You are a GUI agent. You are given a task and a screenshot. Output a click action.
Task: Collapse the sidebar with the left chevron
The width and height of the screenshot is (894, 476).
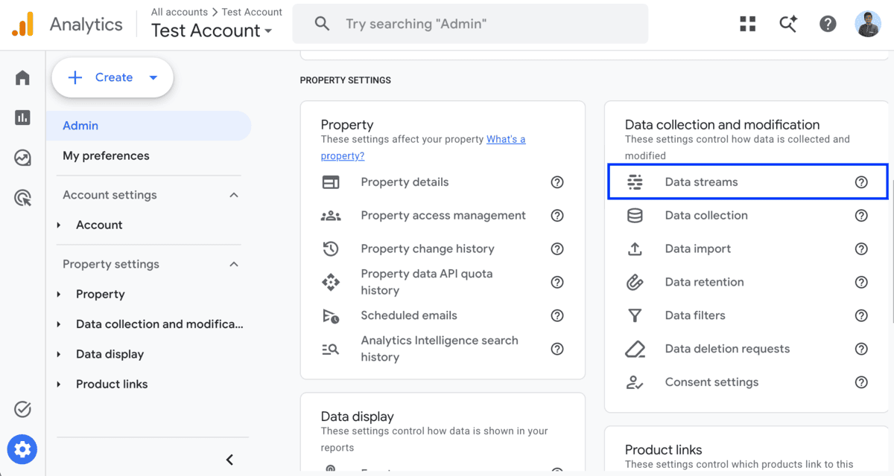(x=229, y=460)
